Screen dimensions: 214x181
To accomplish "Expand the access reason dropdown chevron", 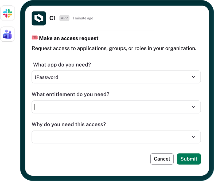I will click(193, 137).
